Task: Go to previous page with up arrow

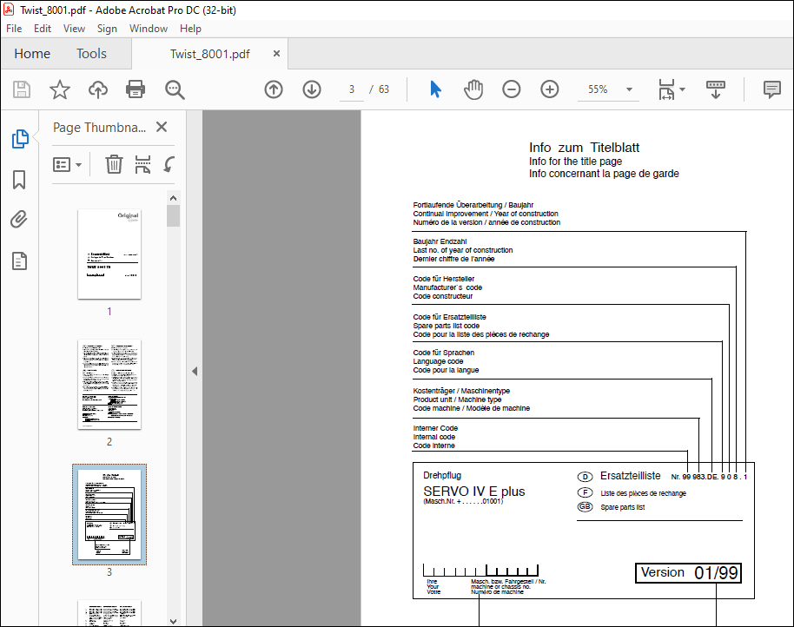Action: point(274,89)
